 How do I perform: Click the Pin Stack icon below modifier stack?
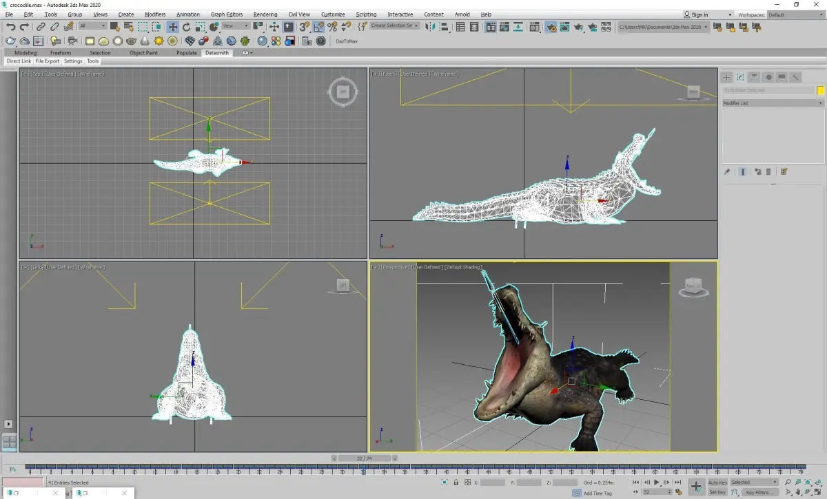[727, 171]
